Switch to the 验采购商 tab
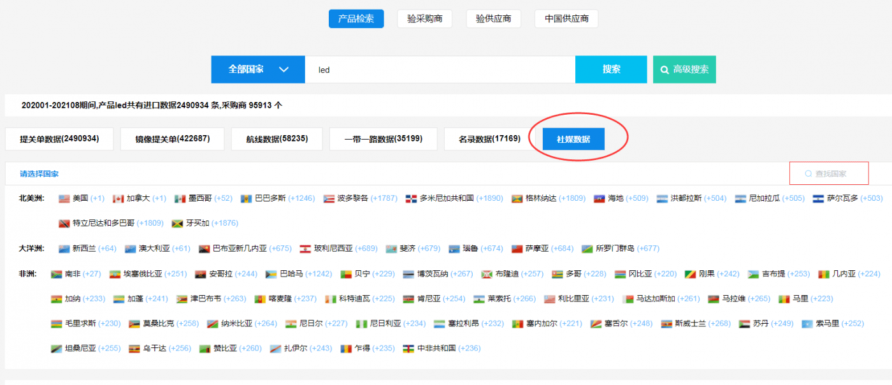Image resolution: width=892 pixels, height=385 pixels. click(424, 18)
